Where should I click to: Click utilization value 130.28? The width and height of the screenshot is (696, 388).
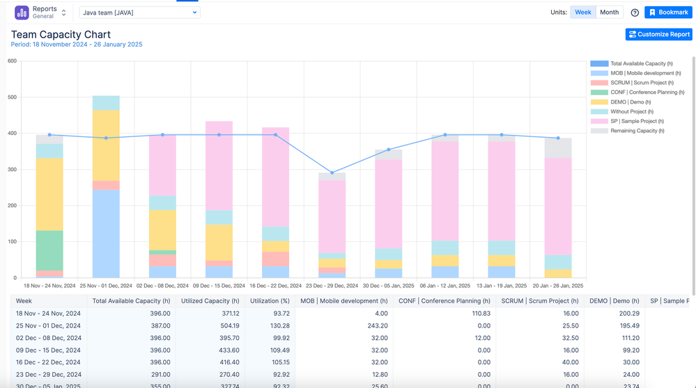tap(279, 325)
